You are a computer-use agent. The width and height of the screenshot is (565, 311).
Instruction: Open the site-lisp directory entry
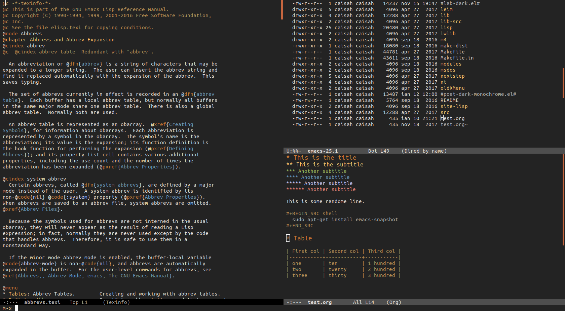(454, 106)
